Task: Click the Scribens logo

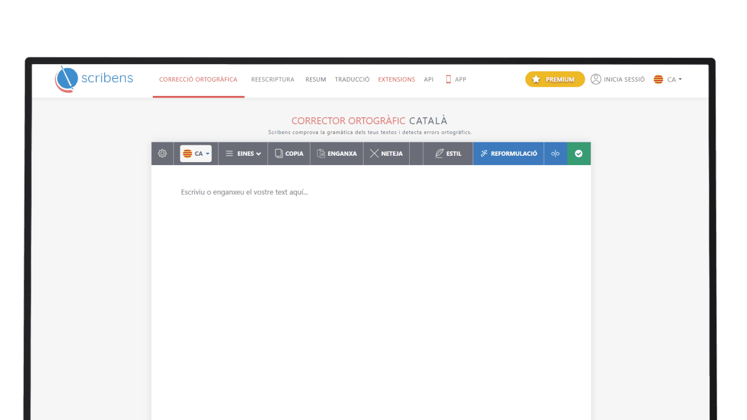Action: pyautogui.click(x=94, y=79)
